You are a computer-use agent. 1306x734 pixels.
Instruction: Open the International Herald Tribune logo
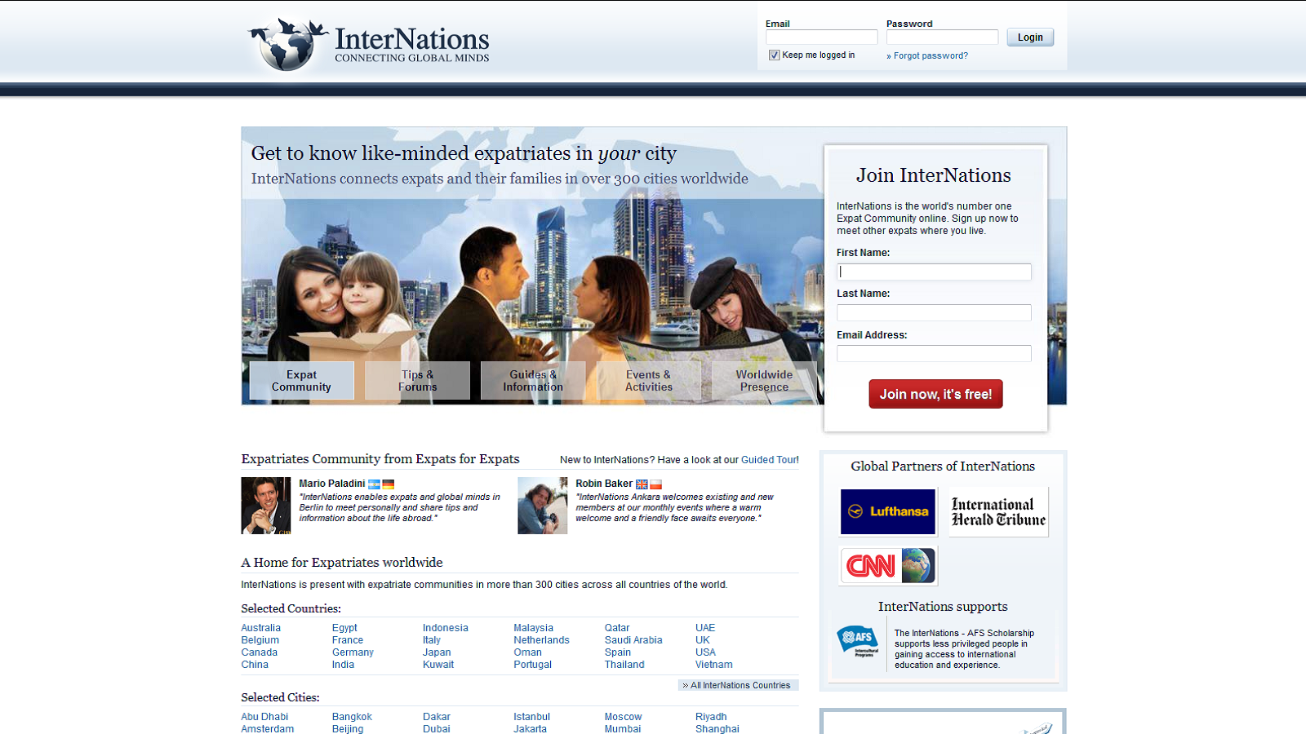click(x=998, y=512)
